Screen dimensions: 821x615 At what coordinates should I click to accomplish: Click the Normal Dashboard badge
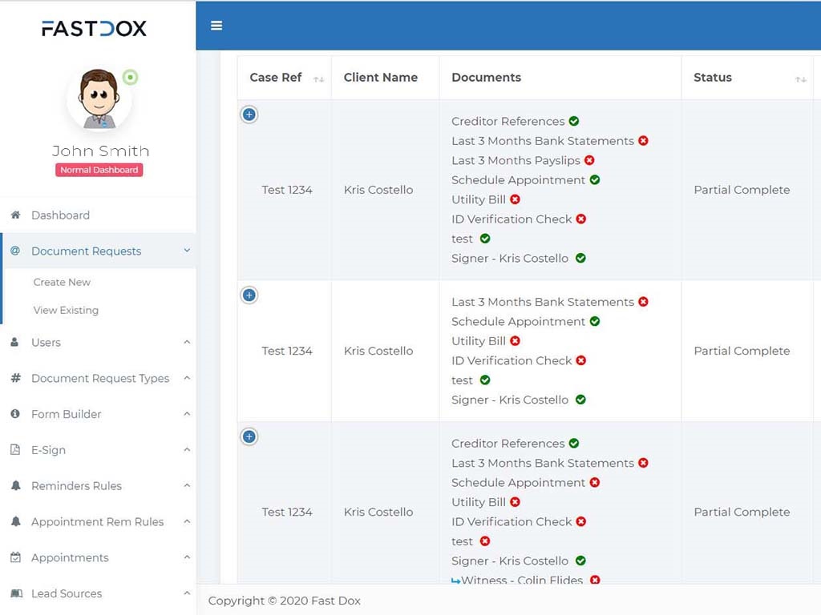(99, 170)
